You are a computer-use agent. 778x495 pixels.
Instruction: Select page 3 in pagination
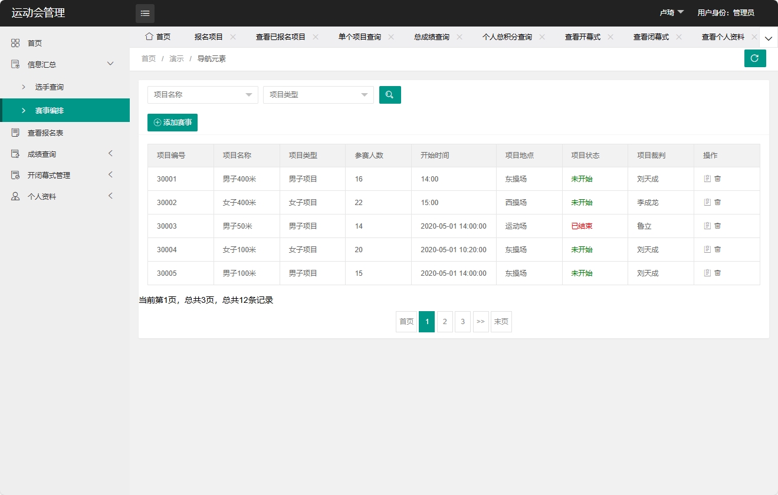pyautogui.click(x=462, y=321)
